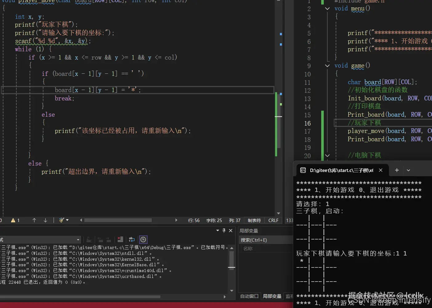Click the 搜索(Ctrl+E) search field
This screenshot has height=308, width=432.
pyautogui.click(x=266, y=240)
